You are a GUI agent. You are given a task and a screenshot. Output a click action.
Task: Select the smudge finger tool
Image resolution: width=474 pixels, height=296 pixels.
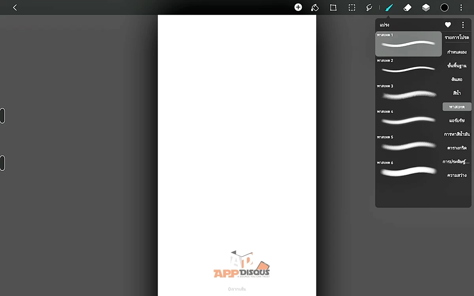pyautogui.click(x=369, y=7)
